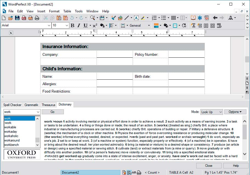The height and width of the screenshot is (175, 250).
Task: Rotate cell contents 90 degrees
Action: (184, 26)
